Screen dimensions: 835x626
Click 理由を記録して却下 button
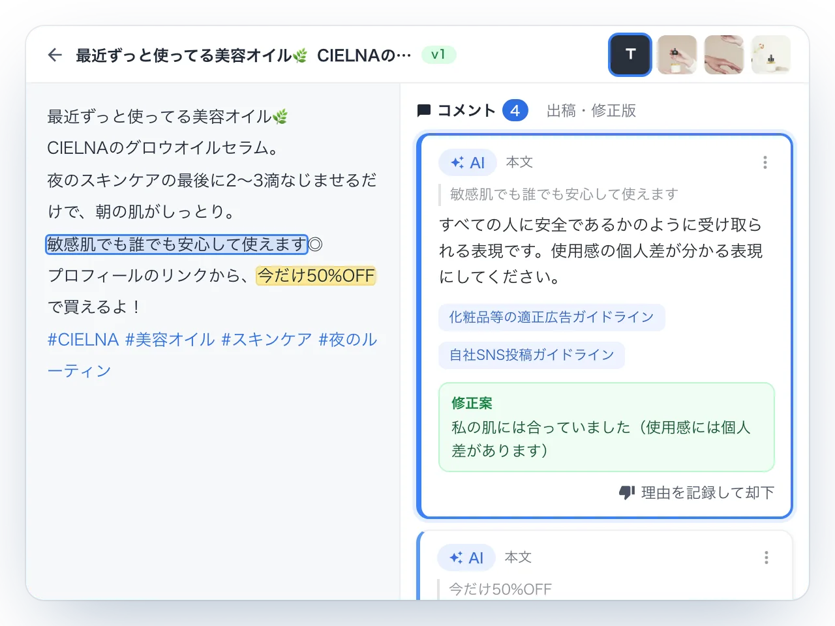(x=697, y=493)
